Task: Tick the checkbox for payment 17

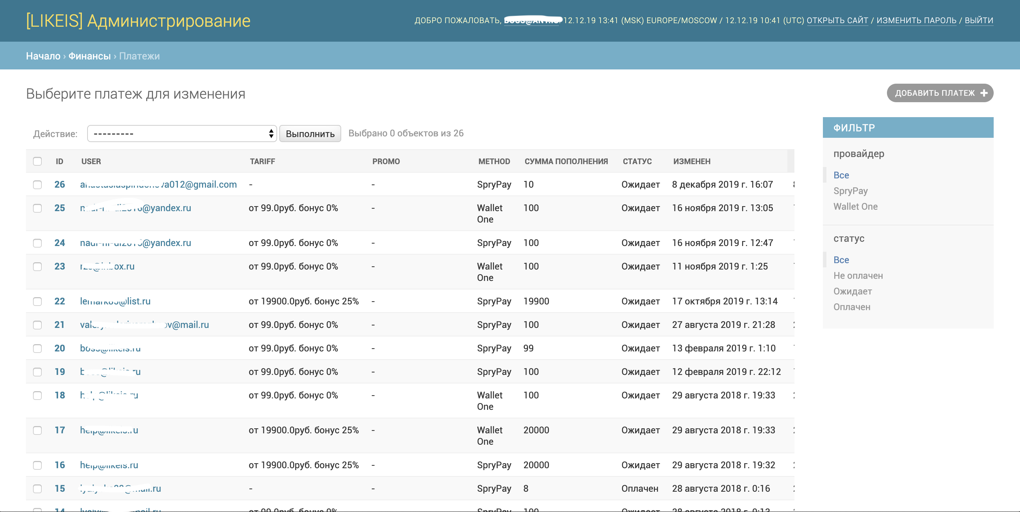Action: click(x=37, y=430)
